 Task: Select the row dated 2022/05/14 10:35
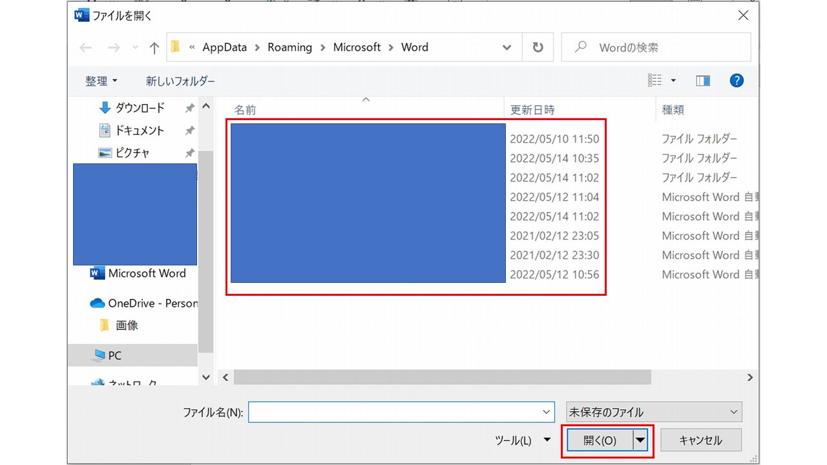click(494, 158)
